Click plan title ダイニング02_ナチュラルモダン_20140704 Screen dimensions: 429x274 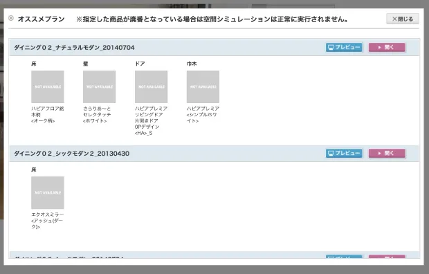[74, 48]
